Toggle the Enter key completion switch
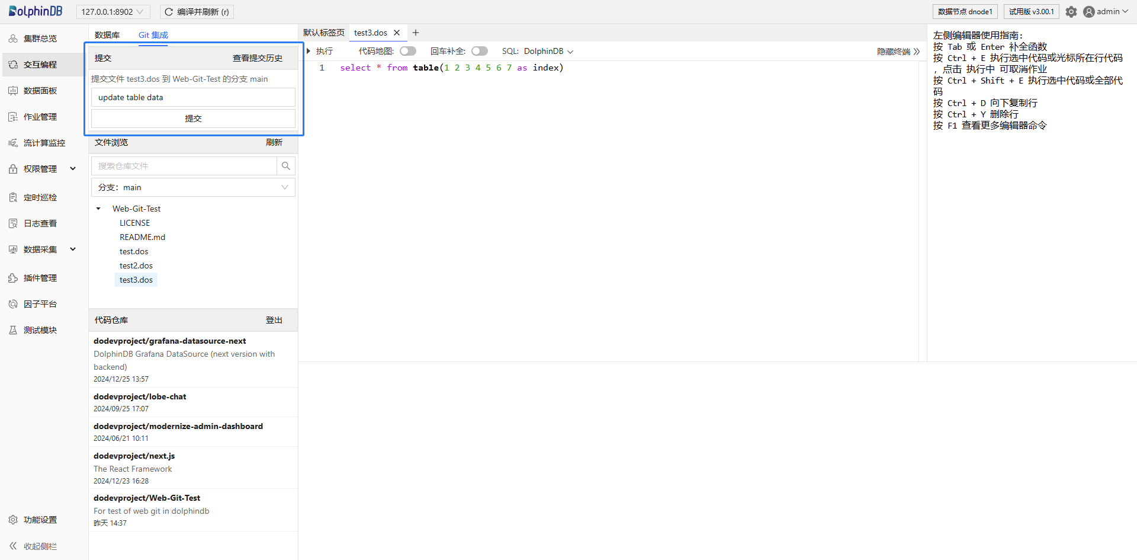 coord(479,51)
